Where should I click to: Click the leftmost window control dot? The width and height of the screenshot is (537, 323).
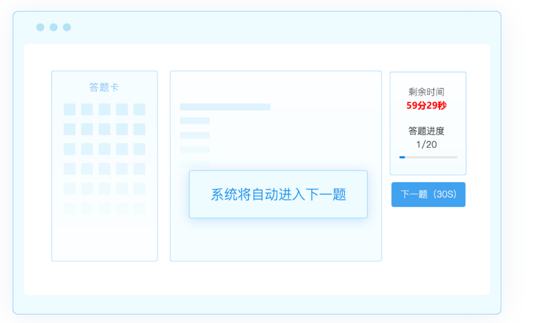[x=40, y=27]
